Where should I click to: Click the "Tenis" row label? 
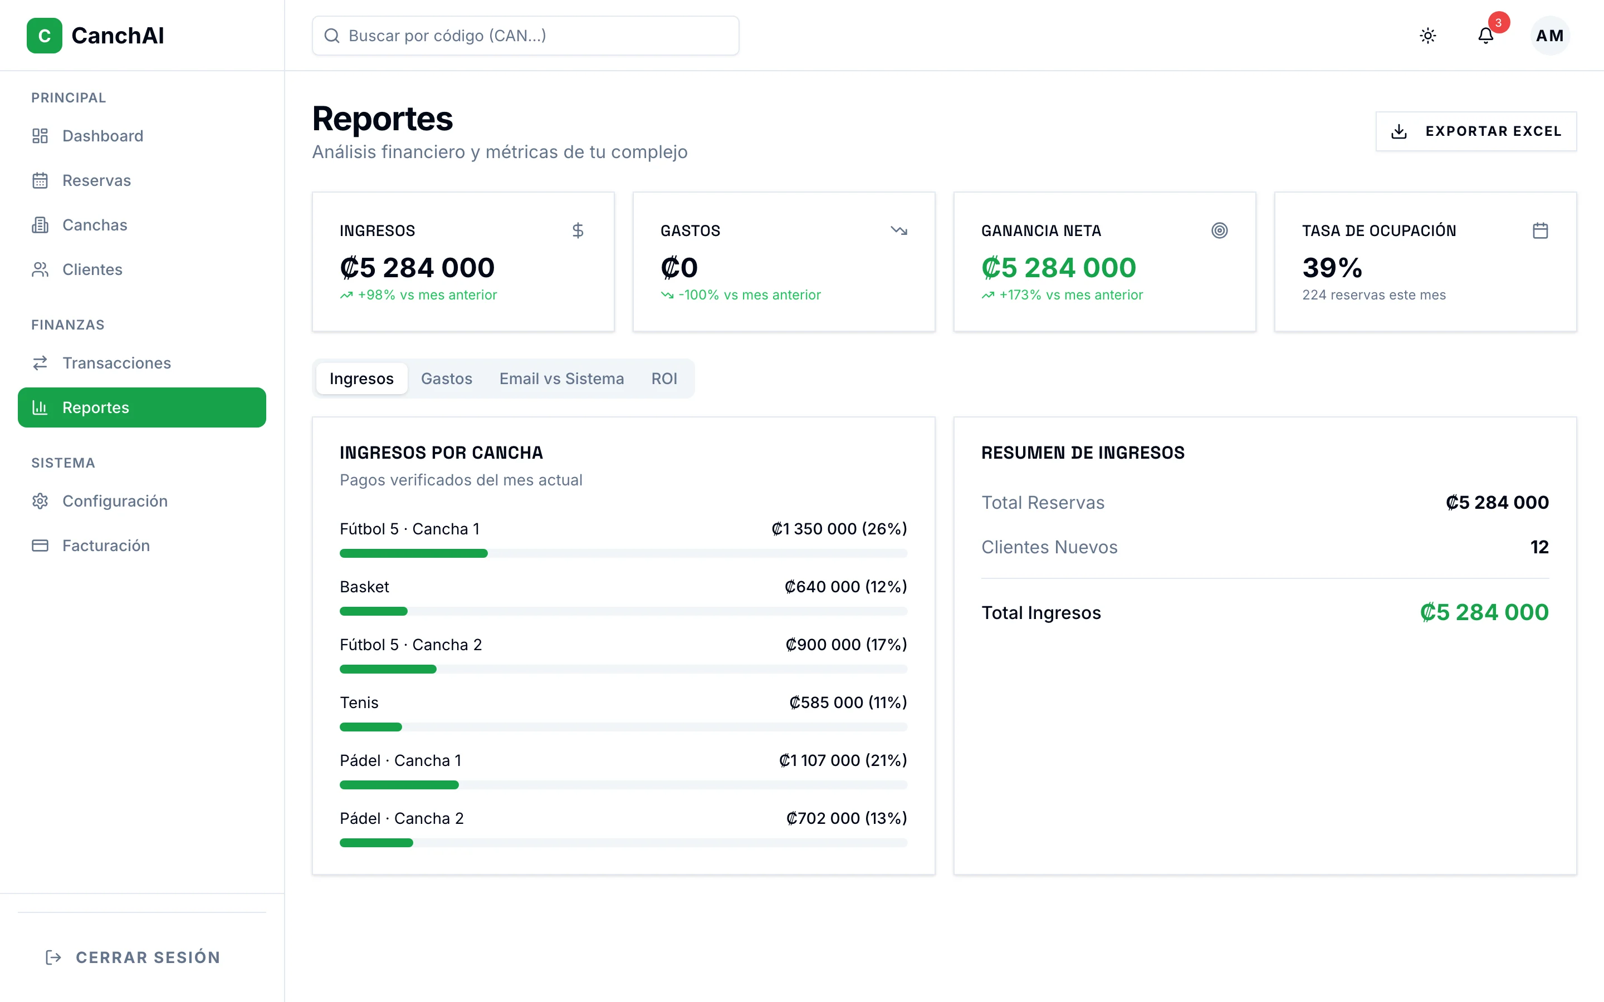tap(359, 702)
